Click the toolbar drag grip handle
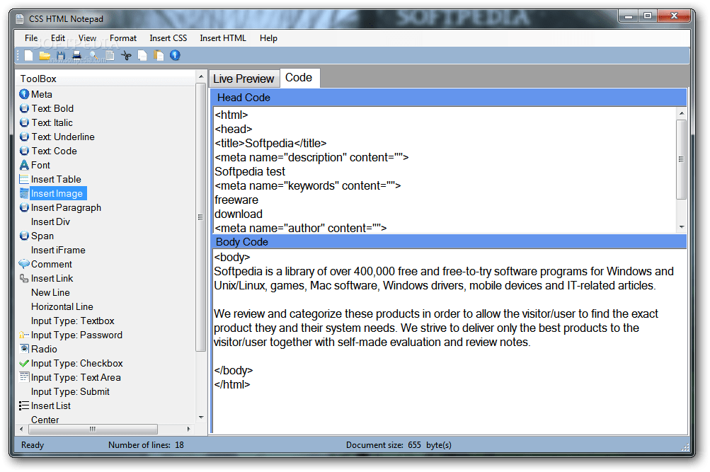 (18, 55)
